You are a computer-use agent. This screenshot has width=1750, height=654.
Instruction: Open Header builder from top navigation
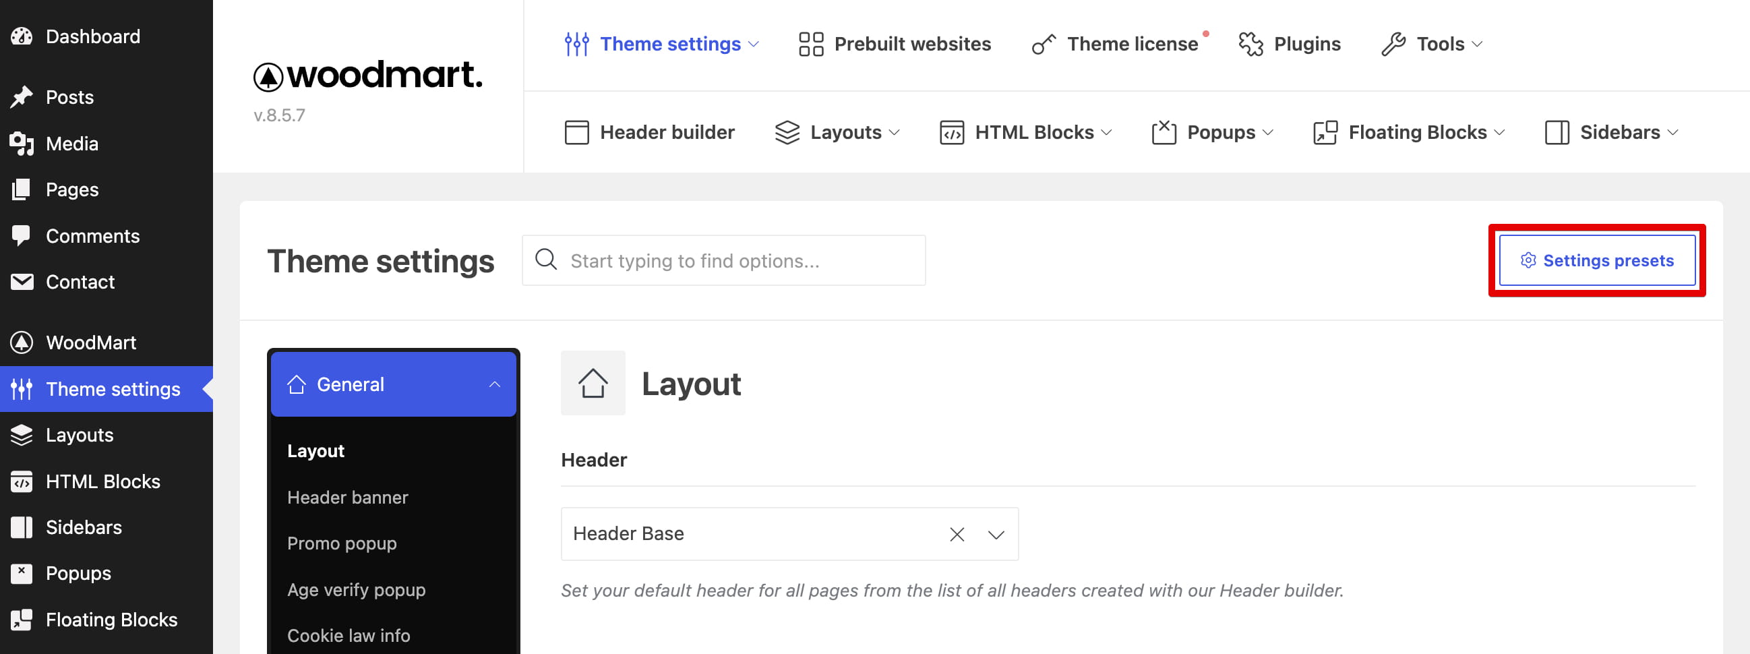[x=649, y=132]
